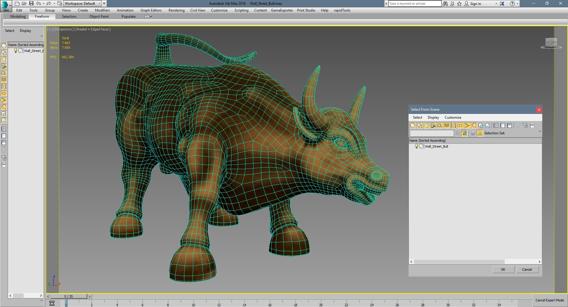568x307 pixels.
Task: Toggle Wall_Street_Bull lightbulb in left Scene Explorer
Action: click(x=16, y=50)
